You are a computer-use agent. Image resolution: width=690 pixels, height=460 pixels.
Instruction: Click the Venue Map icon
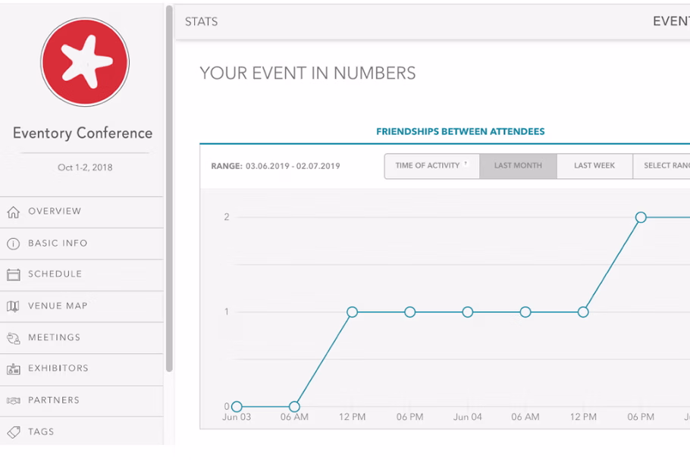pos(13,307)
